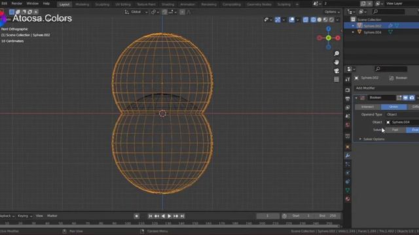Toggle Show Gizmo button

click(278, 20)
